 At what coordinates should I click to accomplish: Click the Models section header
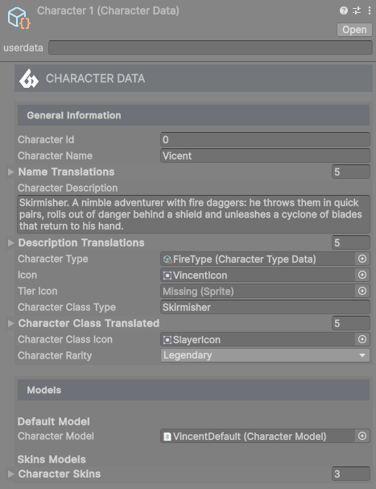[193, 390]
